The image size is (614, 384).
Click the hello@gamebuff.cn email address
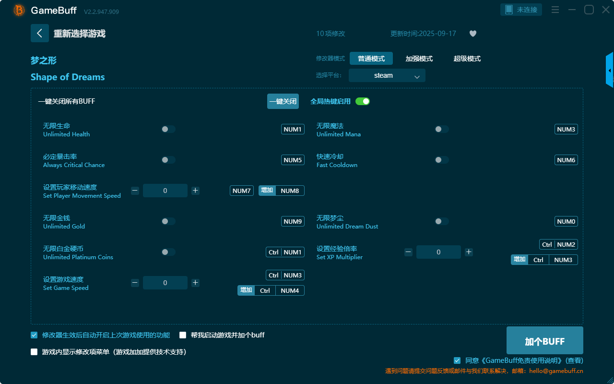(556, 371)
